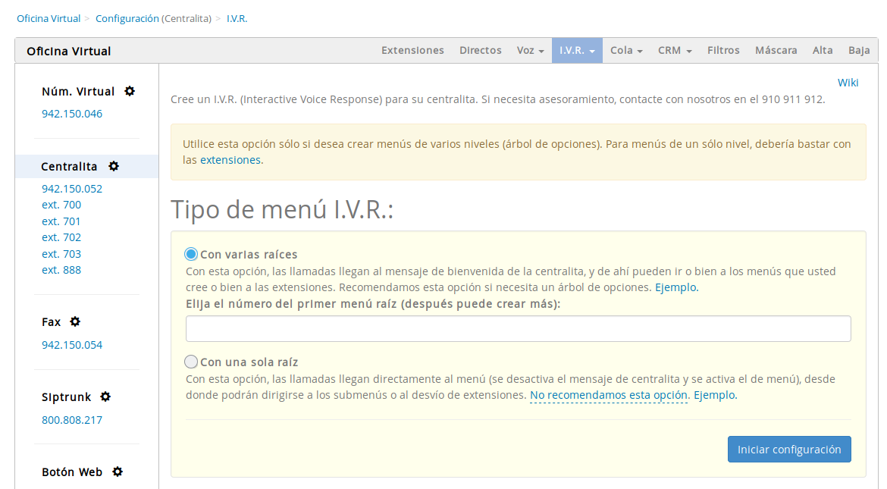Open settings gear next to Fax
This screenshot has width=887, height=489.
pos(74,321)
